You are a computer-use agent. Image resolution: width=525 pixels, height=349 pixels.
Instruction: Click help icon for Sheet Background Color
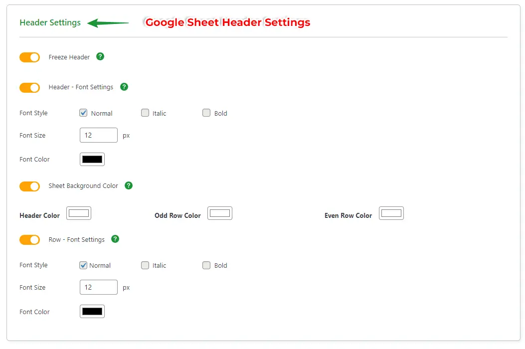click(128, 185)
